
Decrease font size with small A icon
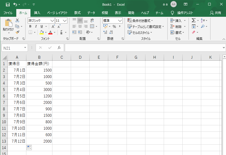point(59,26)
